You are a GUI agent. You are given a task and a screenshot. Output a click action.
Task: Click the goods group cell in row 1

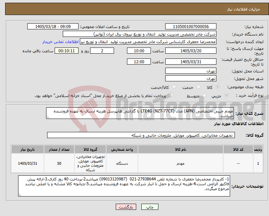[90, 163]
